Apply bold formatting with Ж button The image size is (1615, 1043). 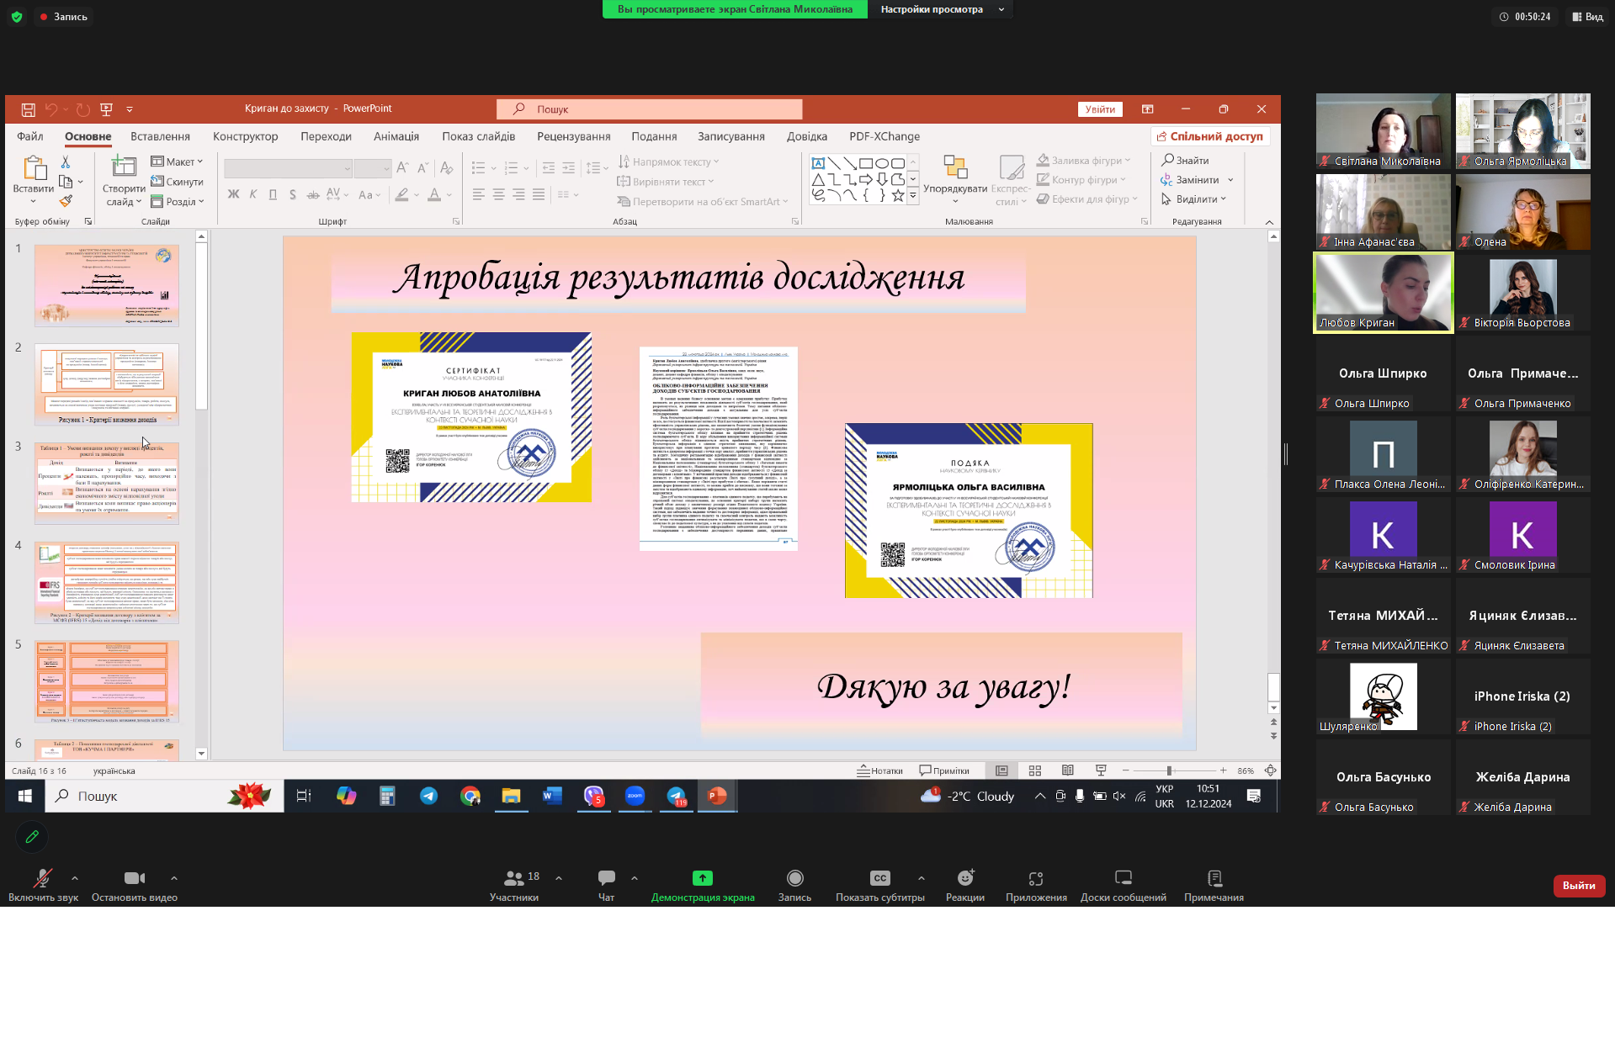click(233, 194)
